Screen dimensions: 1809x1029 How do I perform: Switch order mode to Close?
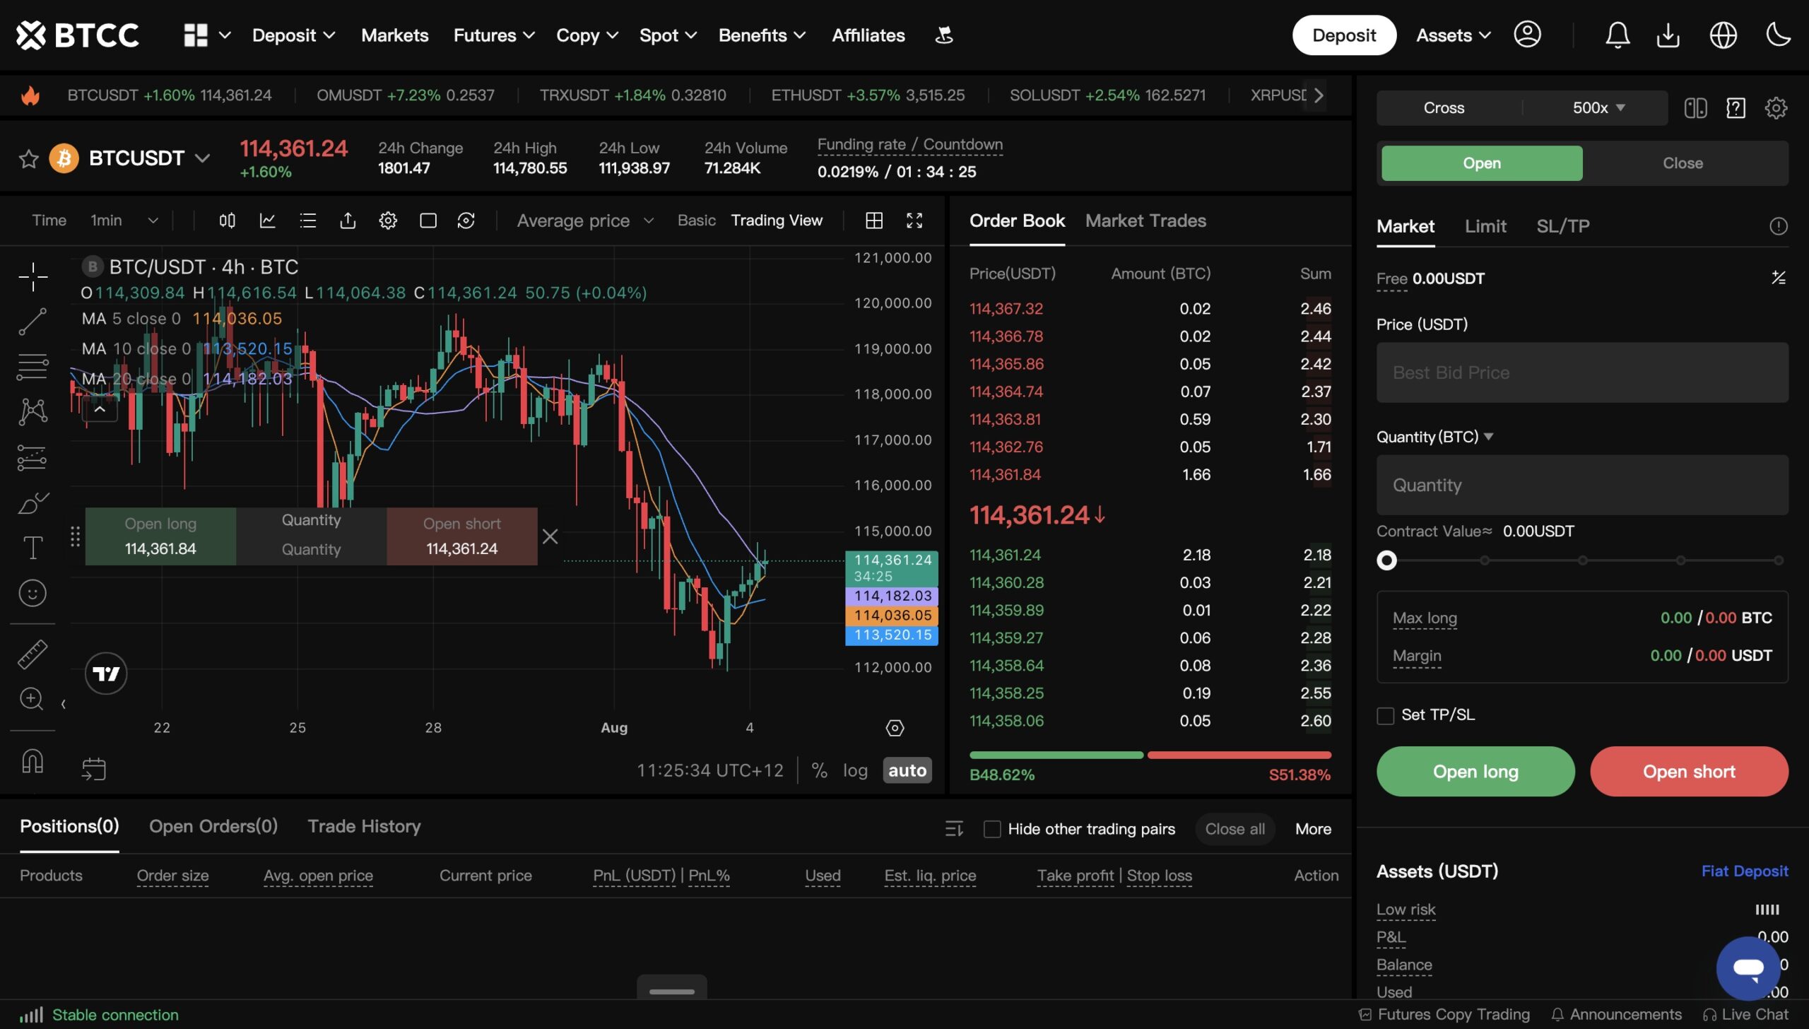(x=1683, y=163)
